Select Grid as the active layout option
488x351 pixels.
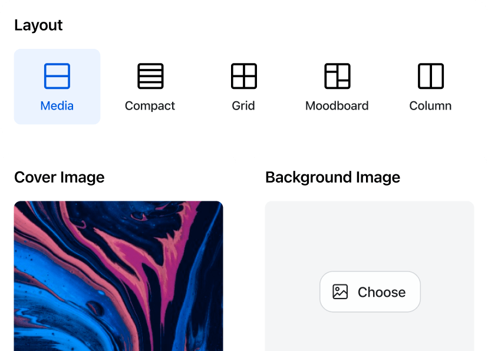tap(243, 87)
